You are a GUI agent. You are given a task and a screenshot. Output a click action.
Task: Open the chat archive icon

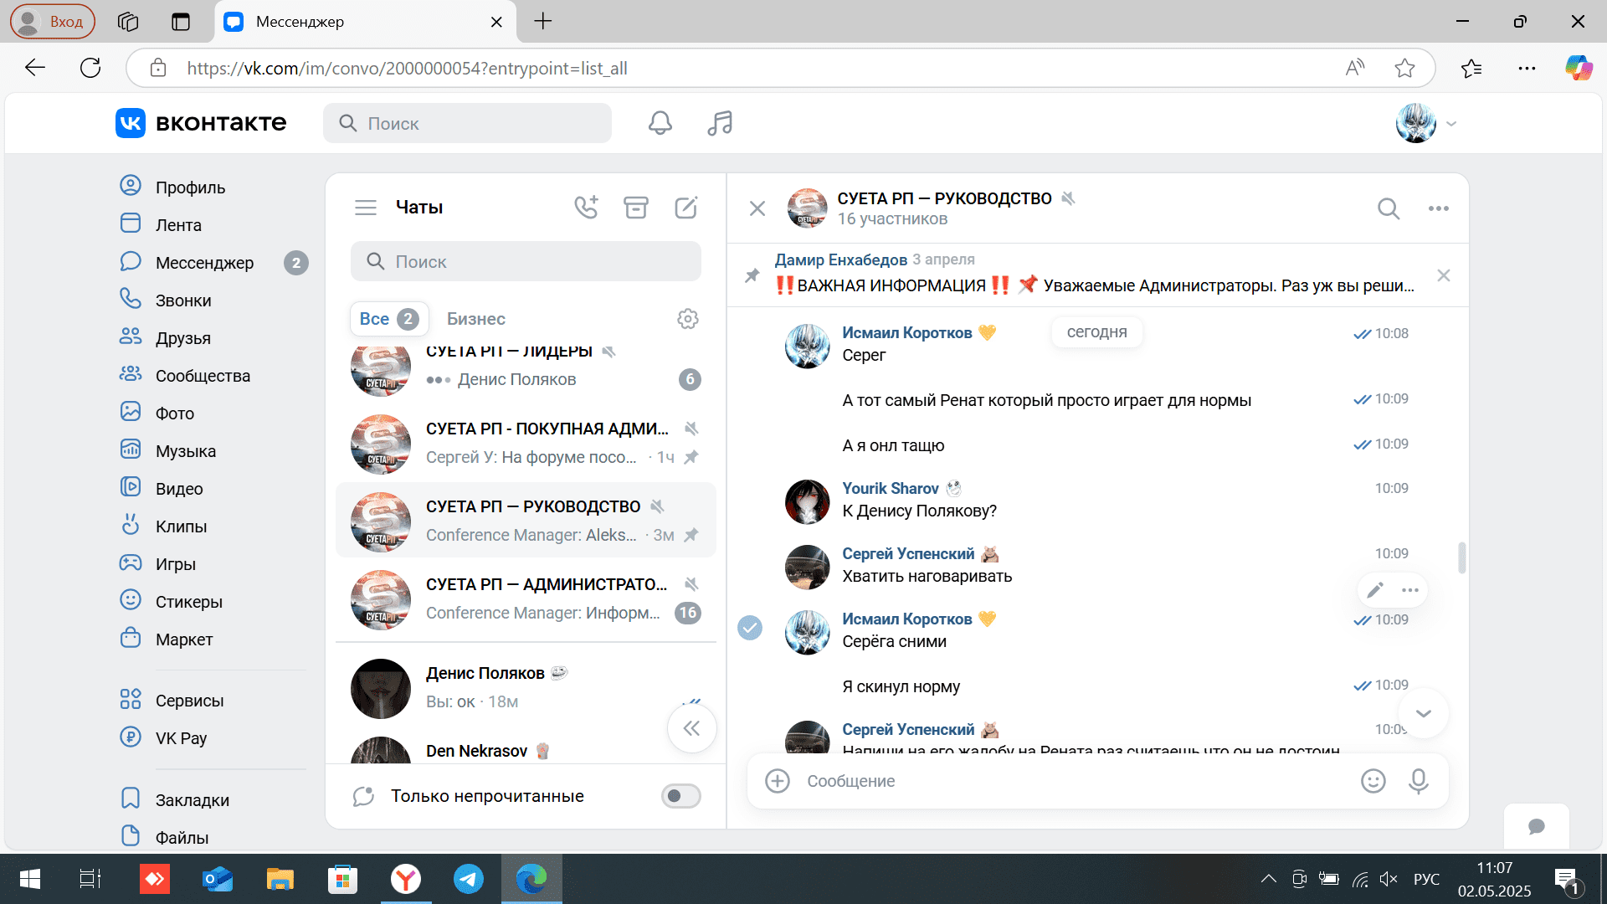point(636,207)
